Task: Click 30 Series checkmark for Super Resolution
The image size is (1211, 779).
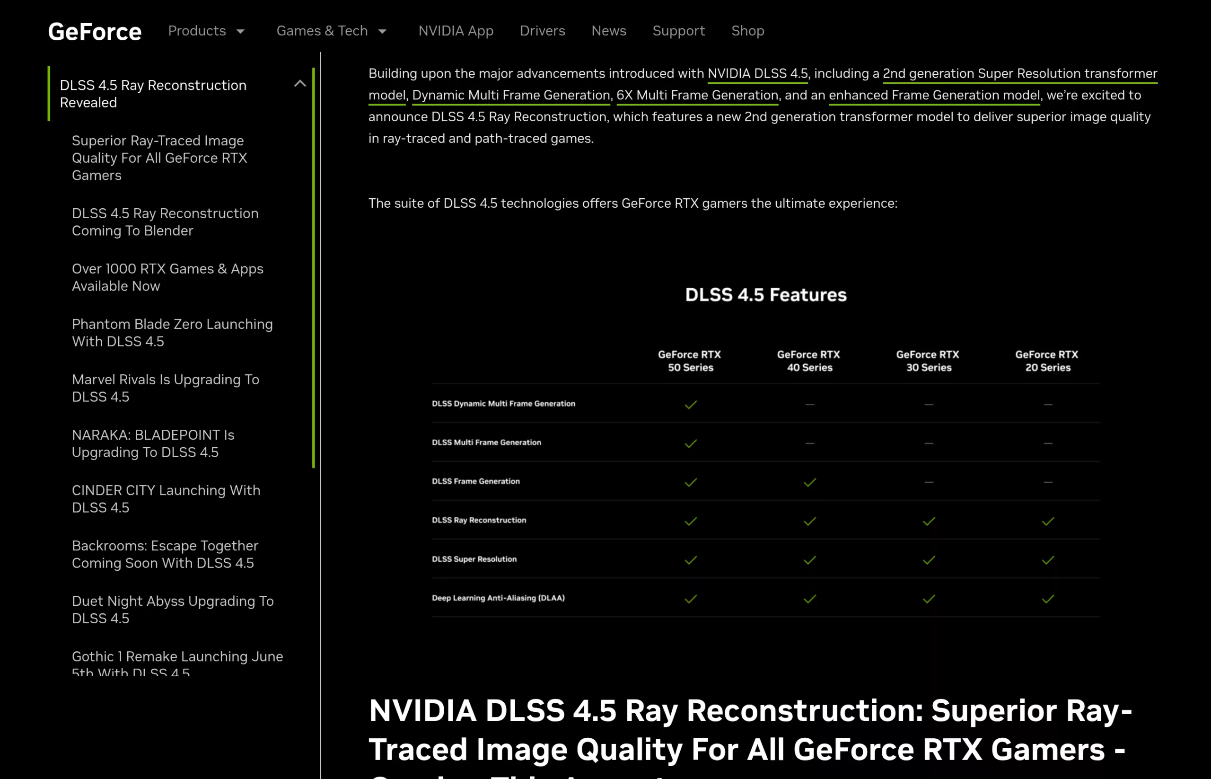Action: click(929, 560)
